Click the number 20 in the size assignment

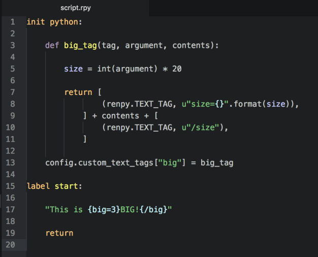(177, 69)
